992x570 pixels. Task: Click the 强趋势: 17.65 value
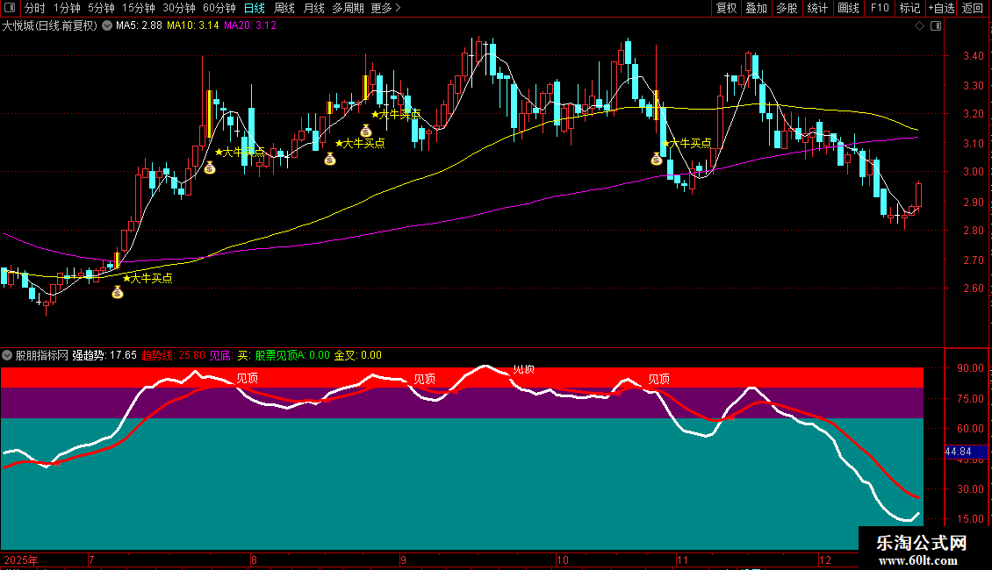104,355
